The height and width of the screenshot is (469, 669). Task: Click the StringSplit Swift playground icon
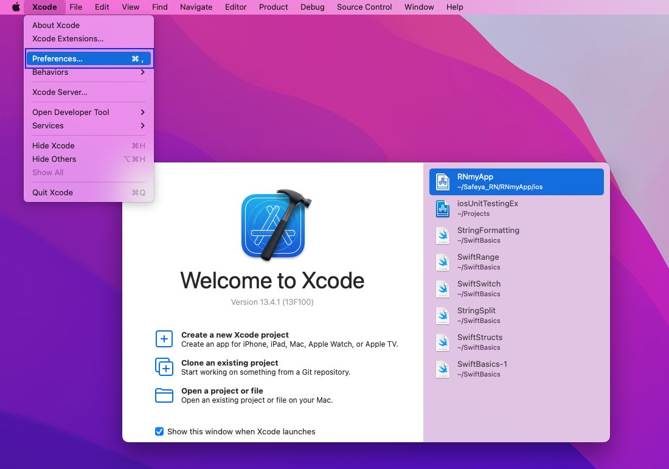point(443,316)
